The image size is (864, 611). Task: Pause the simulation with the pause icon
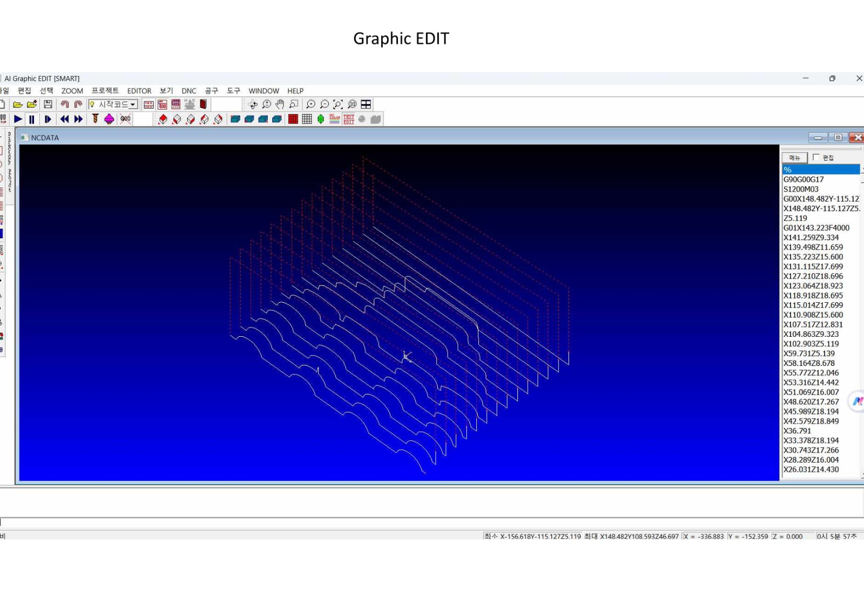pyautogui.click(x=31, y=119)
